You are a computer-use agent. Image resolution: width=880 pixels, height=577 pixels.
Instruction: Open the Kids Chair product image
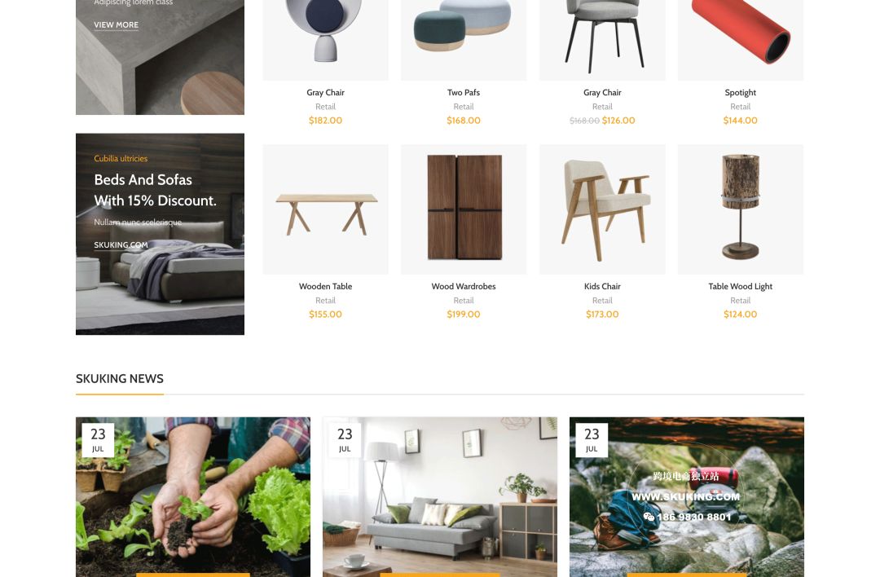[602, 209]
